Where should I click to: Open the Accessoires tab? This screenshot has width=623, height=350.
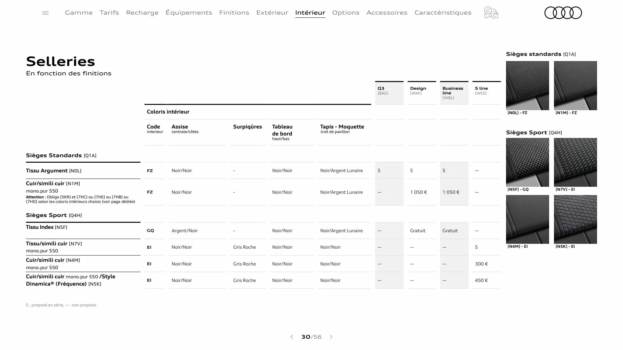point(387,13)
